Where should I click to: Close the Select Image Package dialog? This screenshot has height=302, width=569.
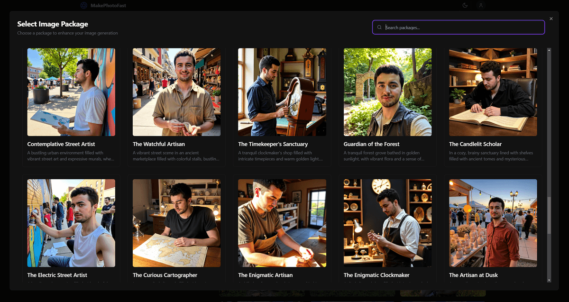tap(551, 18)
